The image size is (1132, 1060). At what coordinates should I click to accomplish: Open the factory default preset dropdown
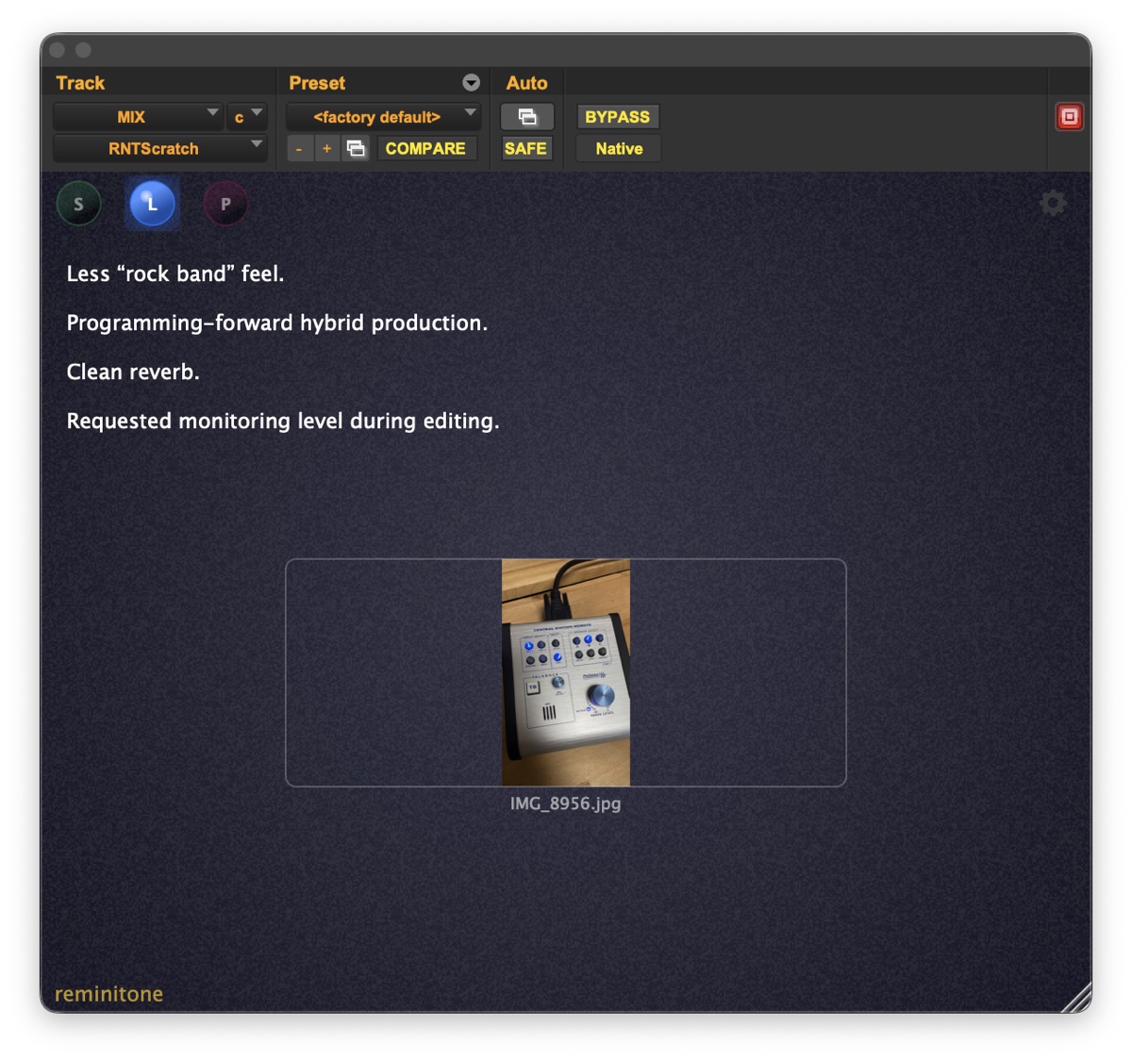(x=384, y=117)
